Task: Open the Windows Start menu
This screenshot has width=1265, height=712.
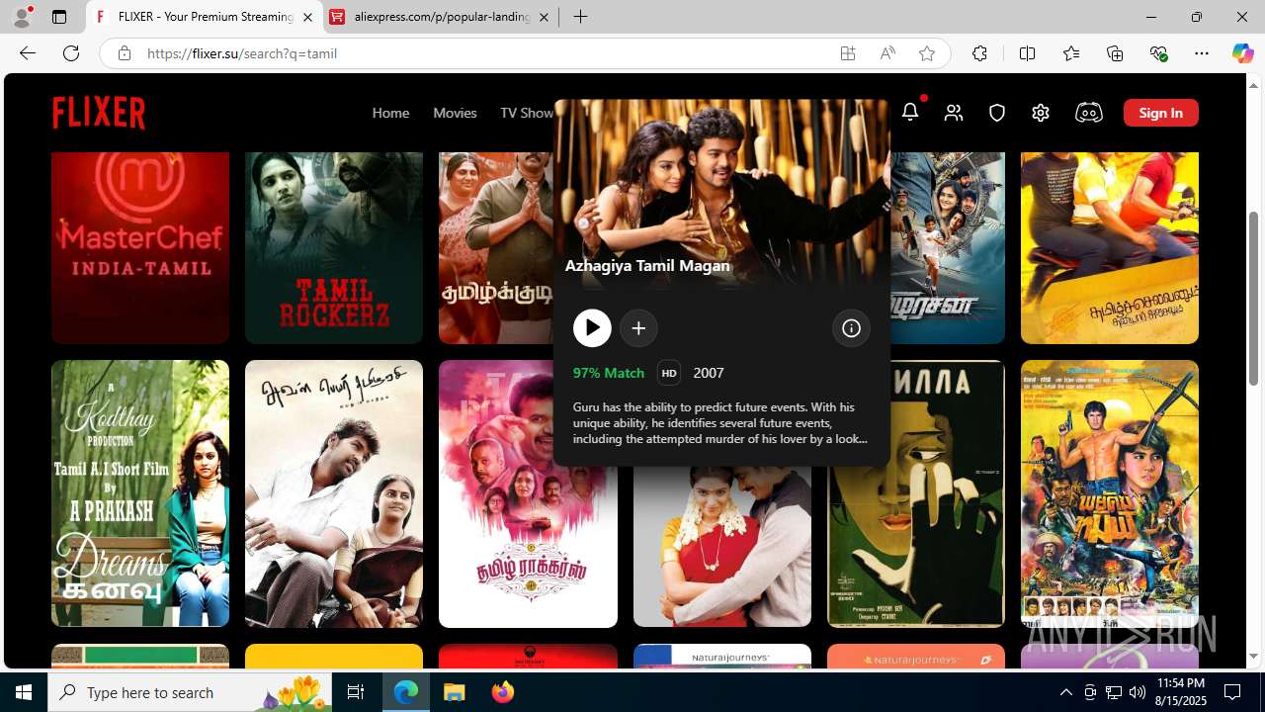Action: coord(24,692)
